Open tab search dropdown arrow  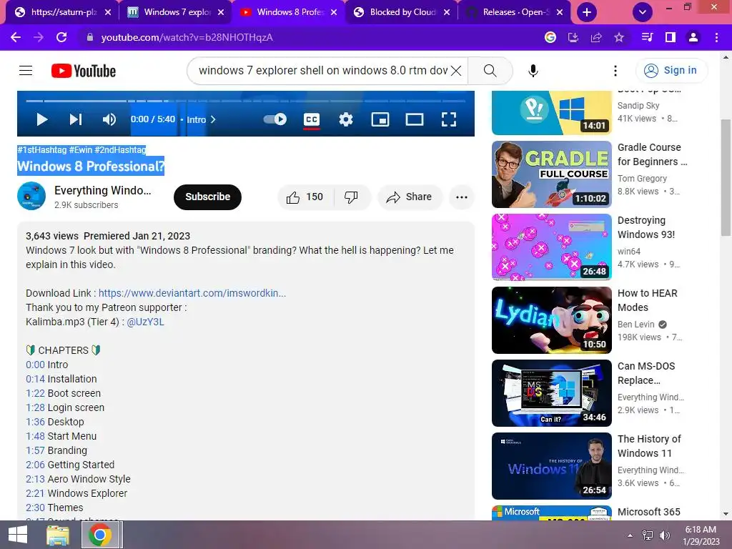(x=643, y=12)
